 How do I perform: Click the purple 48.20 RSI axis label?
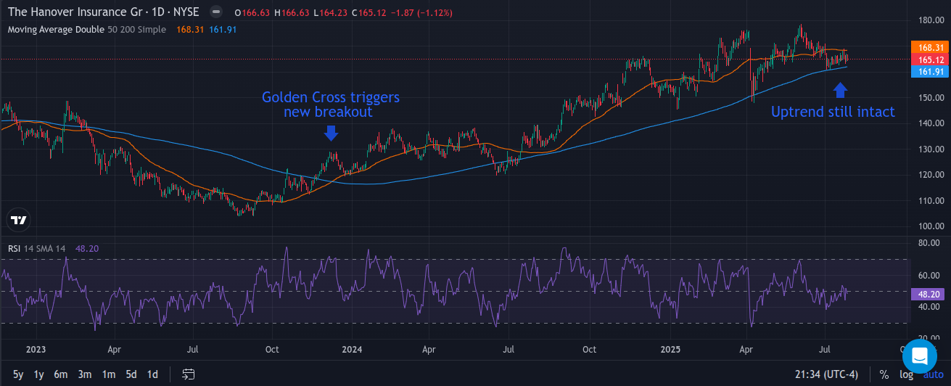[x=929, y=295]
